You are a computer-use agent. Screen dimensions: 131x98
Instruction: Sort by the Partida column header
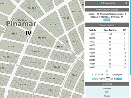[x=92, y=30]
